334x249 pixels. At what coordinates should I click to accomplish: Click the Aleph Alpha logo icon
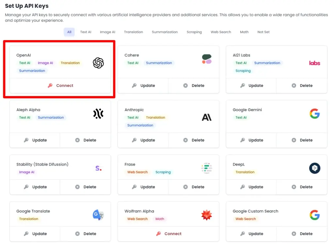pyautogui.click(x=98, y=113)
